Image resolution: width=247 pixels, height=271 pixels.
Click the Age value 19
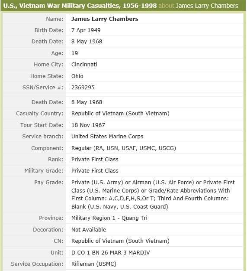(x=75, y=53)
